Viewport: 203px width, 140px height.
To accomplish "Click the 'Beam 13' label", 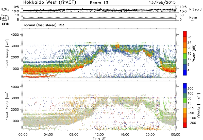I will [x=99, y=3].
